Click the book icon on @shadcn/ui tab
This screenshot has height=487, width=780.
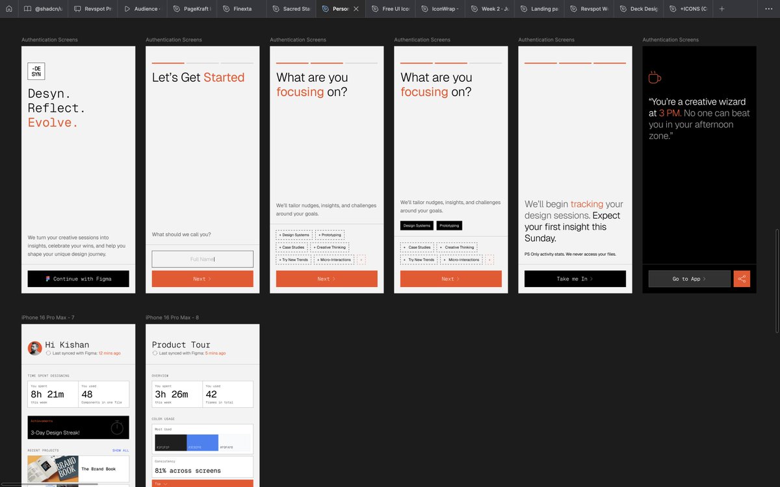pyautogui.click(x=28, y=9)
